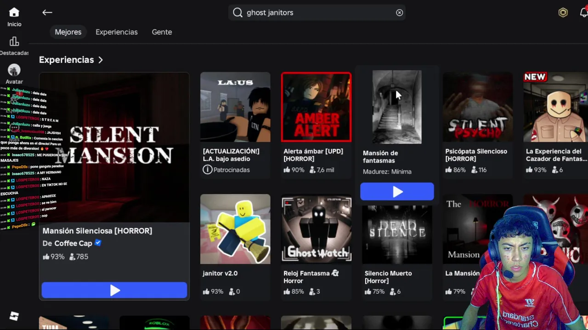Click the 7,6 mil players icon

[x=312, y=170]
